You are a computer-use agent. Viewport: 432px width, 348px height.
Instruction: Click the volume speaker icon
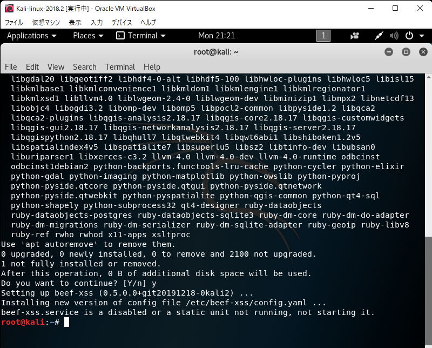point(394,36)
